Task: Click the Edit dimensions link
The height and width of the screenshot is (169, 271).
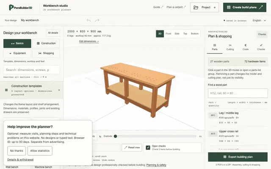Action: pyautogui.click(x=89, y=41)
